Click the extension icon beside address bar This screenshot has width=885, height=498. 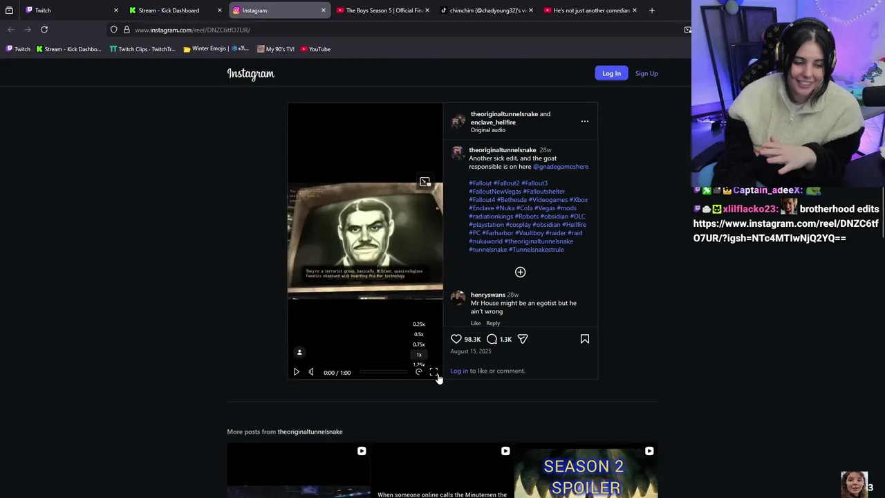tap(687, 30)
